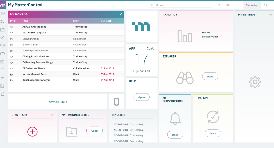Click the warning triangle icon in sidebar
This screenshot has width=274, height=148.
click(3, 78)
